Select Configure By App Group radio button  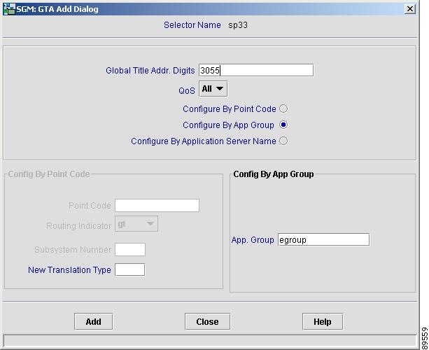point(283,125)
